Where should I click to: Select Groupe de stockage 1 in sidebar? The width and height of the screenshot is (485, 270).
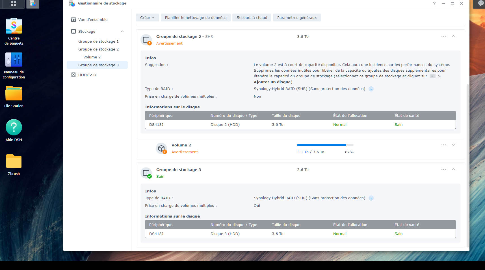tap(98, 41)
